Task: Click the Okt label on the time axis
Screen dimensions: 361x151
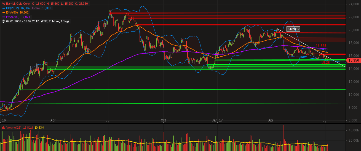Action: coord(163,120)
